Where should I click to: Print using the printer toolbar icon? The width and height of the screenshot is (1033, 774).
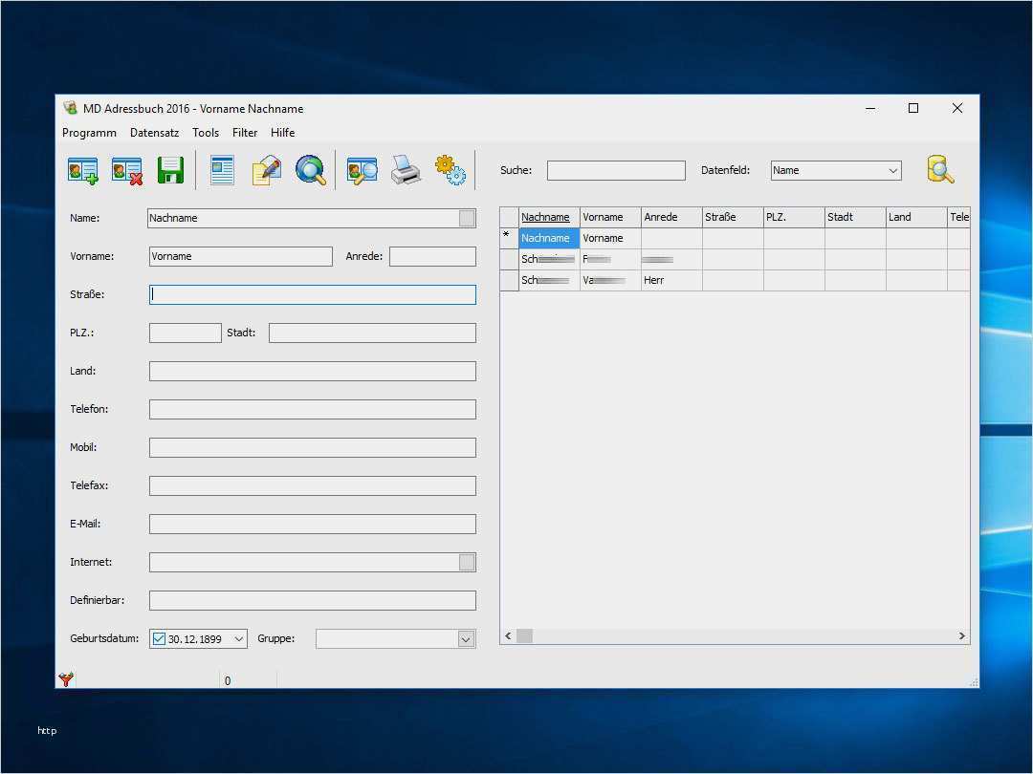click(406, 170)
